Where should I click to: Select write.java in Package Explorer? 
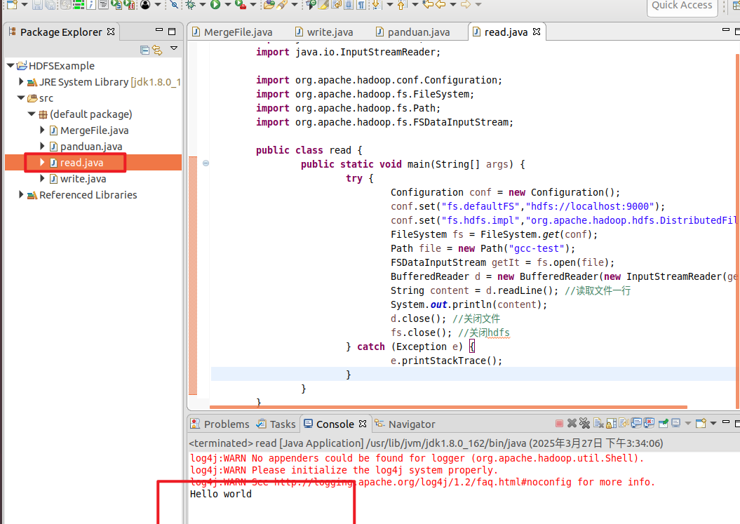83,179
